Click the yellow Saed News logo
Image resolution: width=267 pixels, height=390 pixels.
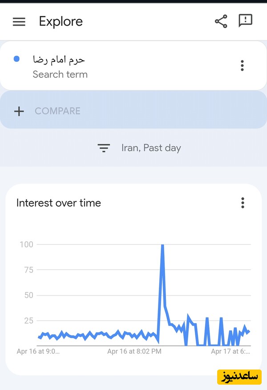click(239, 376)
